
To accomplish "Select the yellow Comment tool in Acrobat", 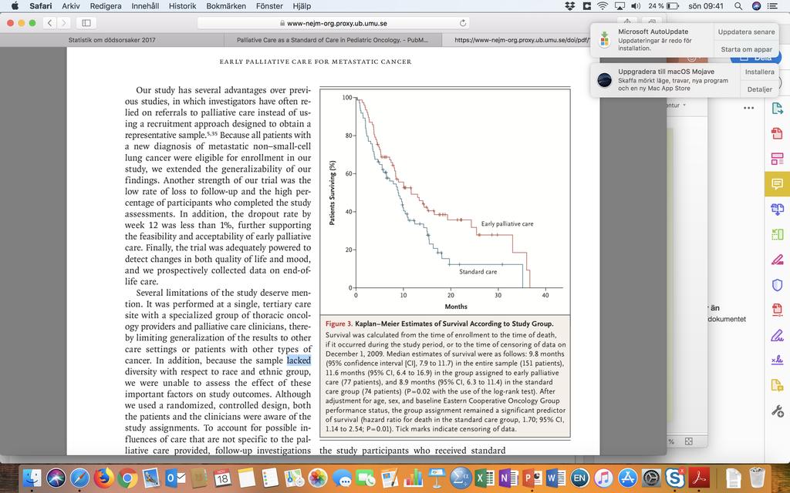I will click(777, 184).
